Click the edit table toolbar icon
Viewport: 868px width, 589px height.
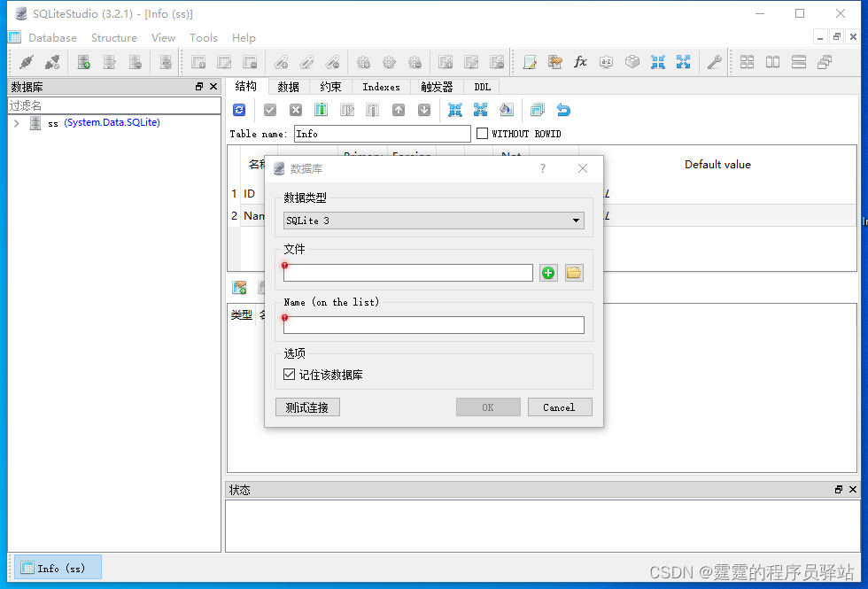[x=224, y=62]
